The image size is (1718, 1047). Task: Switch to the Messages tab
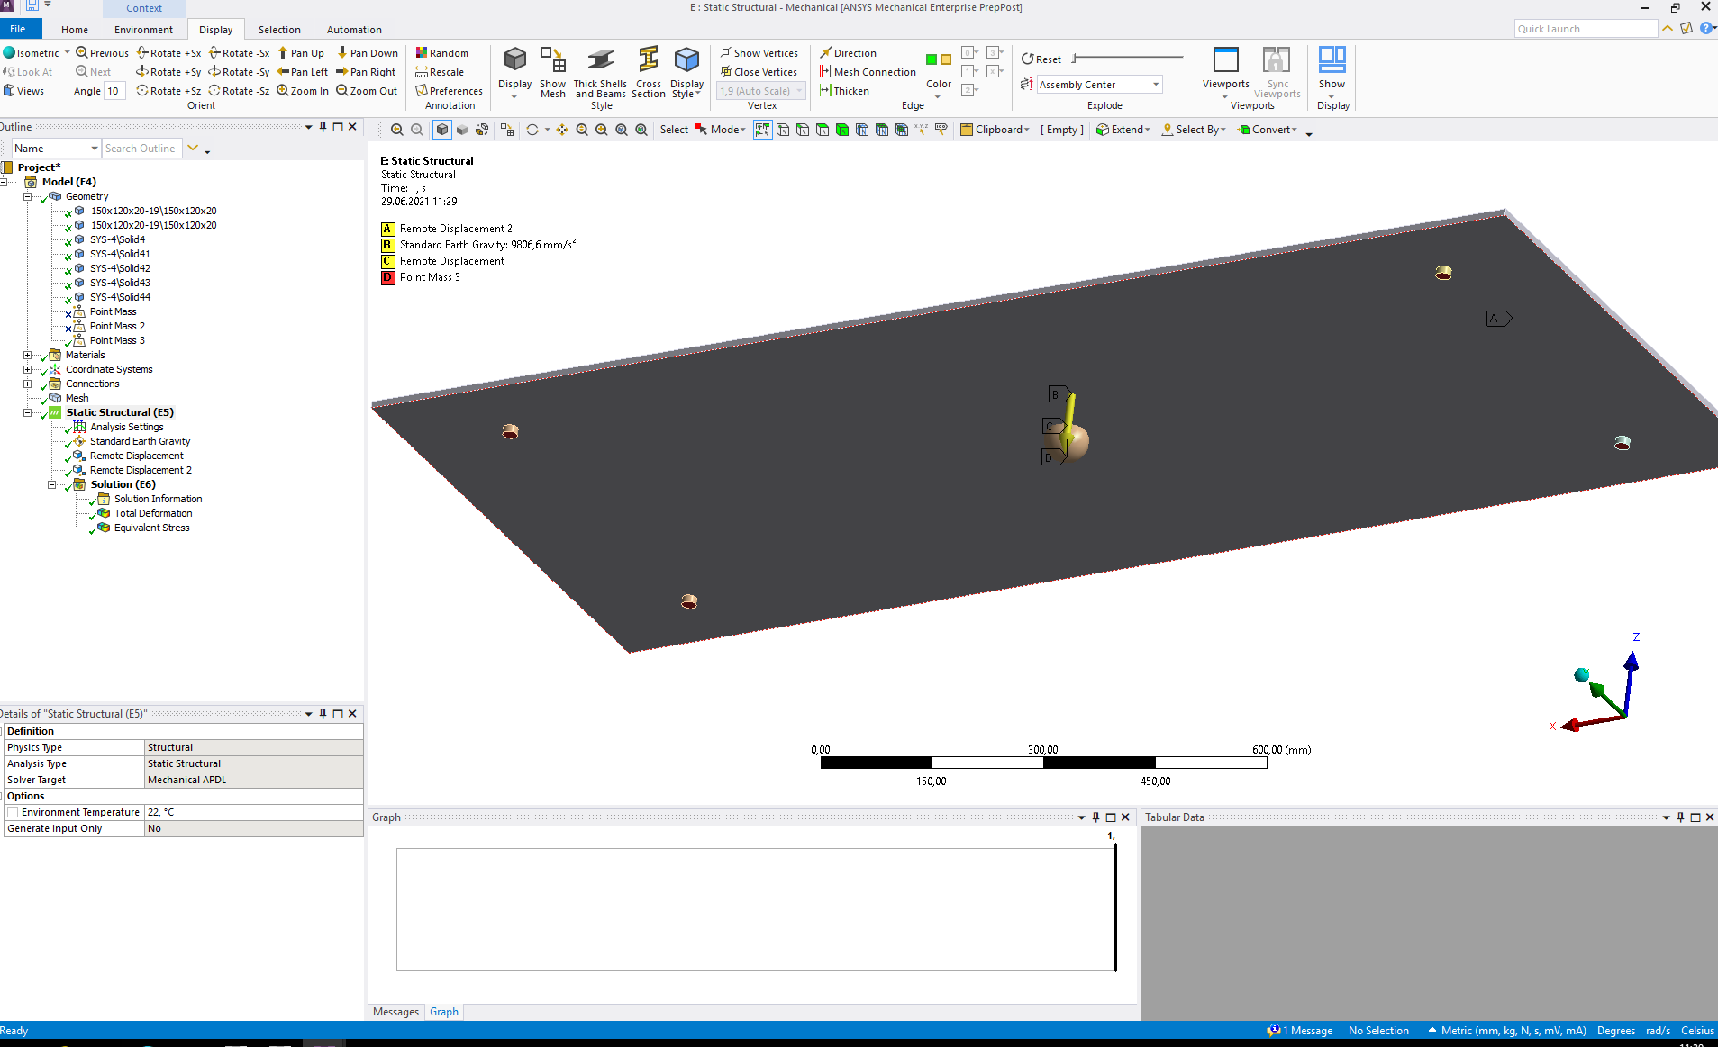point(395,1012)
